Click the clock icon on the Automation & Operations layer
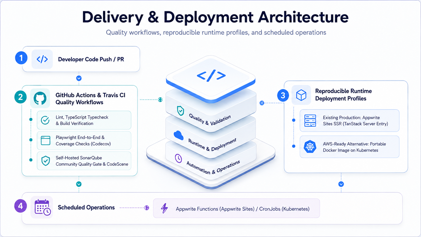This screenshot has width=421, height=237. [x=178, y=158]
